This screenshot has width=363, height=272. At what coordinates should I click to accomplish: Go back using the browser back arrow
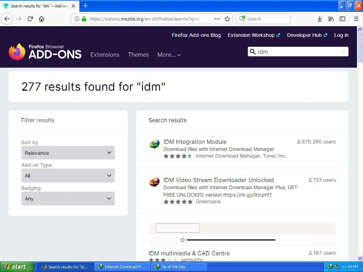7,19
